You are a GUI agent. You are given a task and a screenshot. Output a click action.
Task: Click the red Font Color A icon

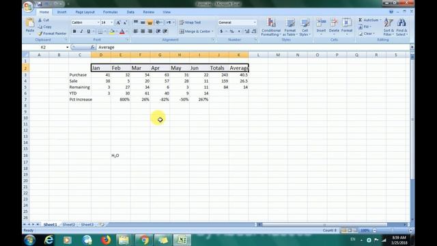tap(122, 31)
